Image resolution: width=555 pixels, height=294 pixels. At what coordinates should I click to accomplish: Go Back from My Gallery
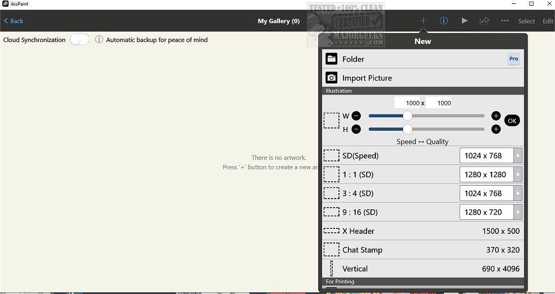[13, 21]
